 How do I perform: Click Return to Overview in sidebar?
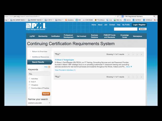pos(39,51)
